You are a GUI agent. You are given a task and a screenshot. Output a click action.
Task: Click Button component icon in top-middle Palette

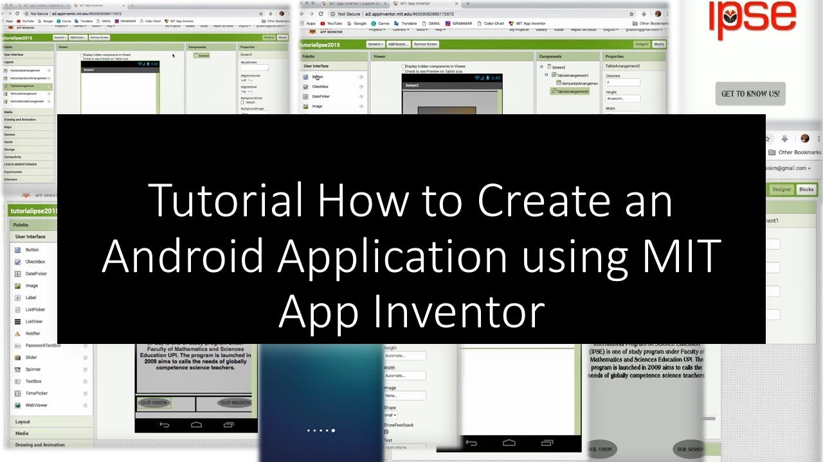[306, 76]
